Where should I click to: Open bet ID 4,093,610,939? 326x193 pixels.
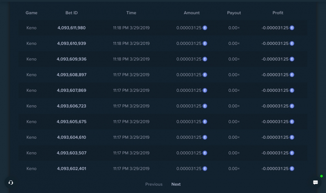(x=72, y=44)
